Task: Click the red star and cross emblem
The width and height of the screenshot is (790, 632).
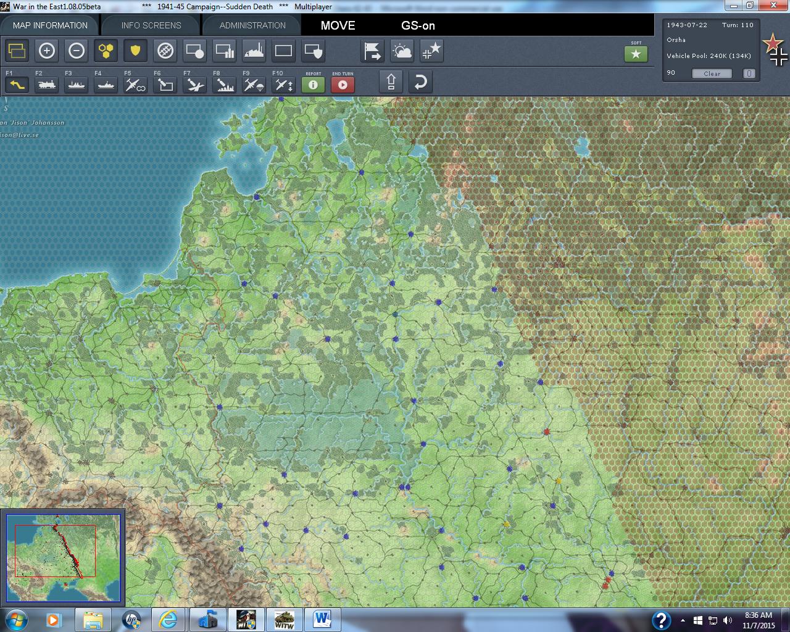Action: [775, 51]
